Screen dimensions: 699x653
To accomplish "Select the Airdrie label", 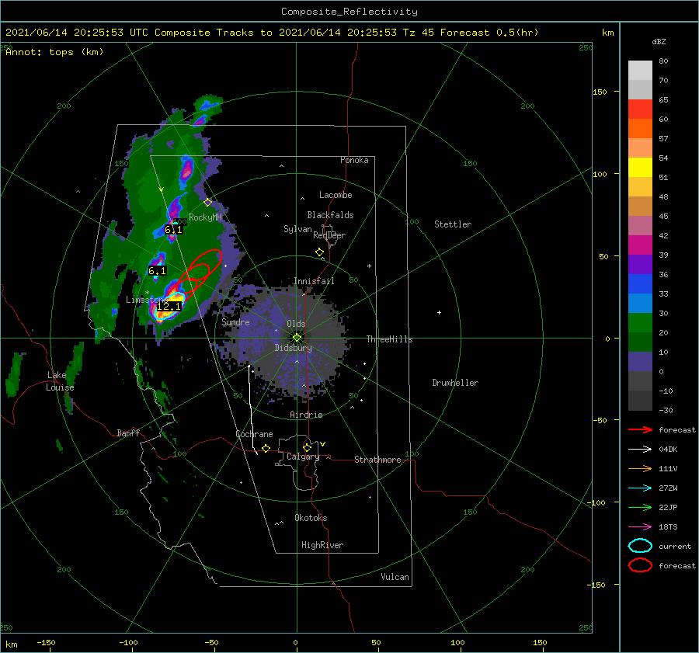I will (x=306, y=415).
